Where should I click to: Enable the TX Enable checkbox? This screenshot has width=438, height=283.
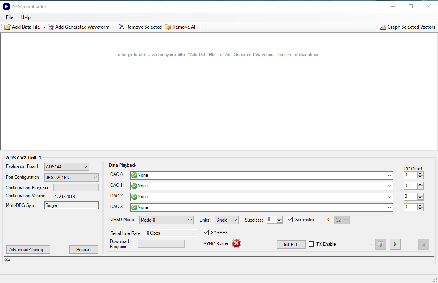(x=311, y=244)
